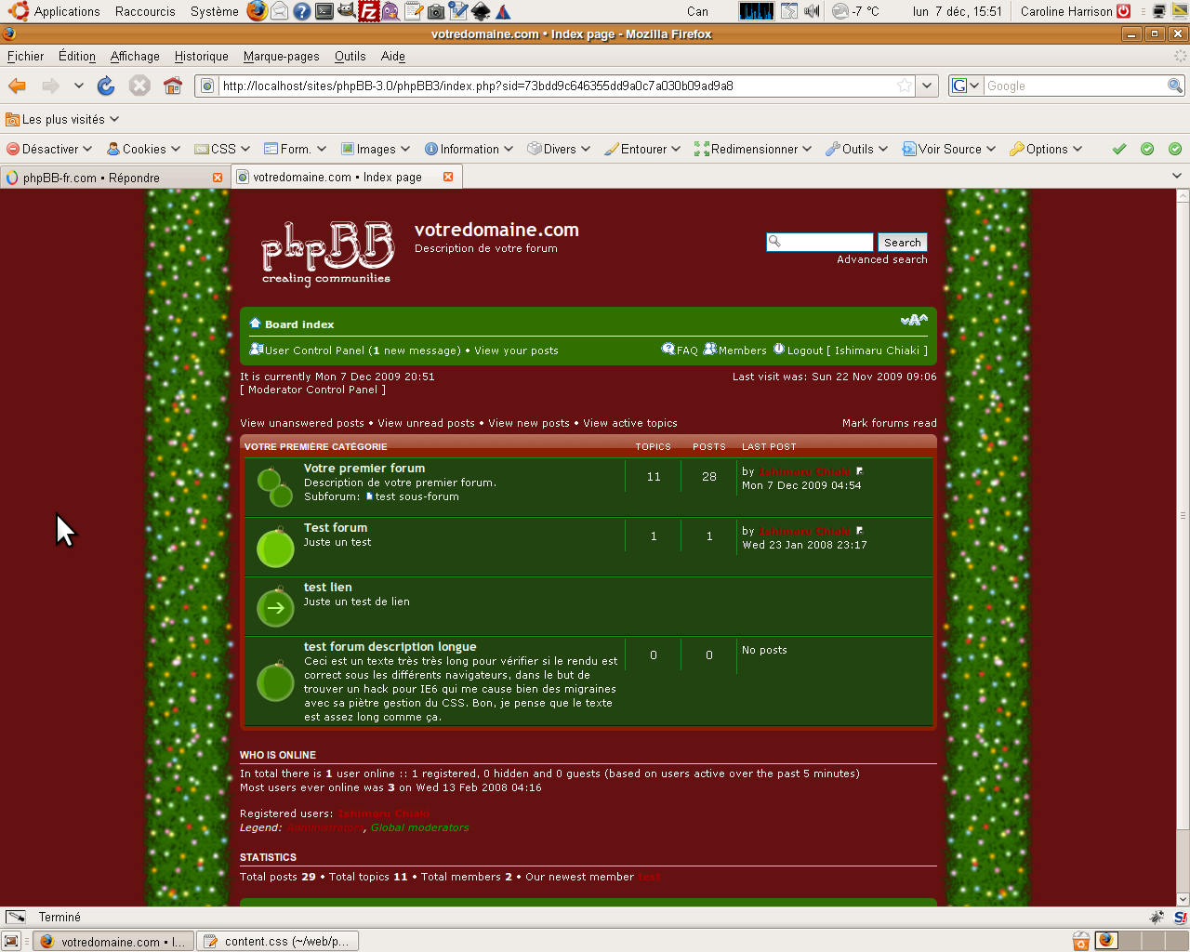Open the weather applet showing -7 °C
Screen dimensions: 1190x952
pyautogui.click(x=855, y=11)
